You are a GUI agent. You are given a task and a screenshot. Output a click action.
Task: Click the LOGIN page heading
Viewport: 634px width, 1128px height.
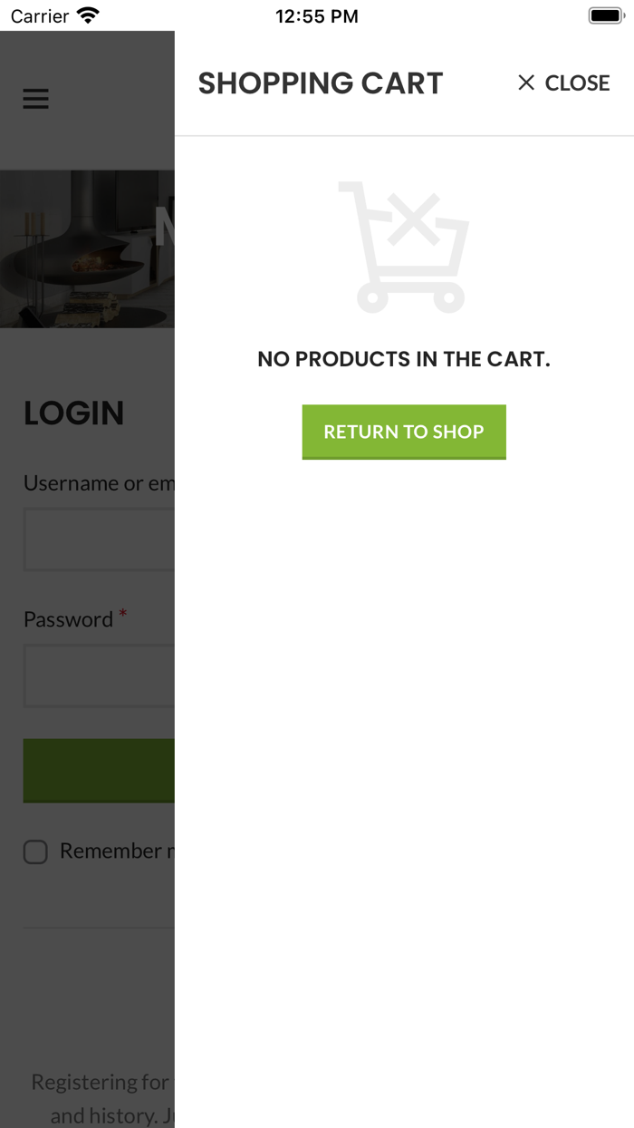74,413
